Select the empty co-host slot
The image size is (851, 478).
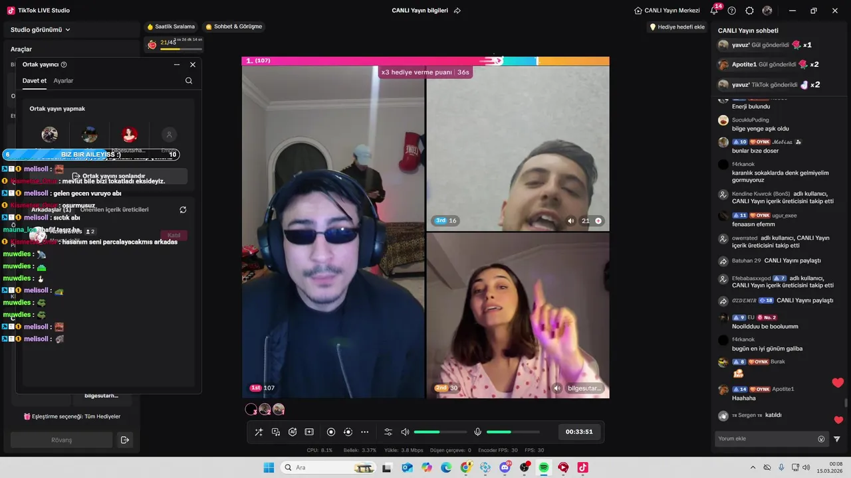(x=169, y=134)
